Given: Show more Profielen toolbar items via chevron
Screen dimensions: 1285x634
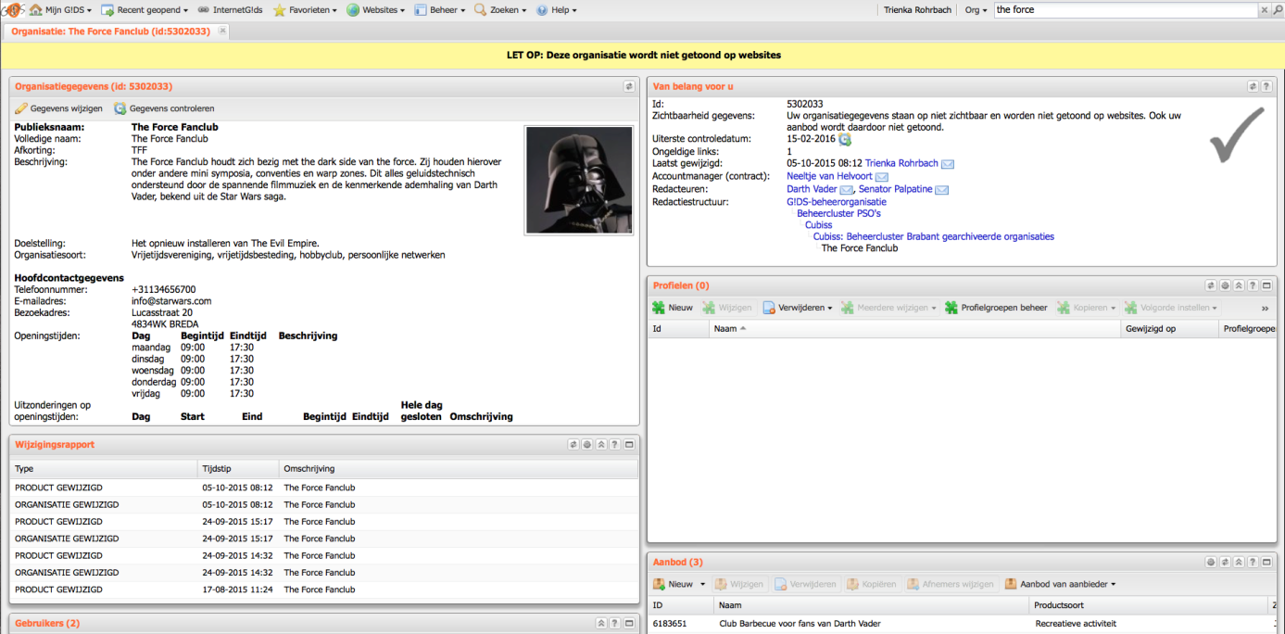Looking at the screenshot, I should [x=1266, y=308].
